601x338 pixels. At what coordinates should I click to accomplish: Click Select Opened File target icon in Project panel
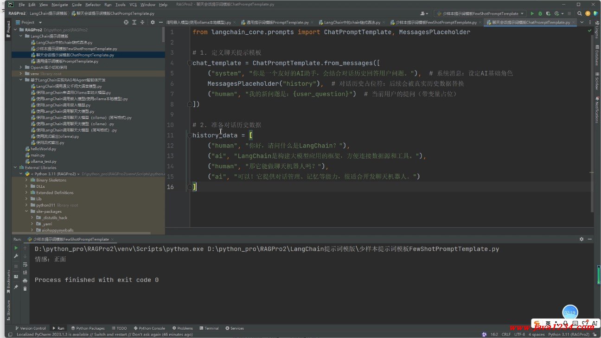[126, 22]
